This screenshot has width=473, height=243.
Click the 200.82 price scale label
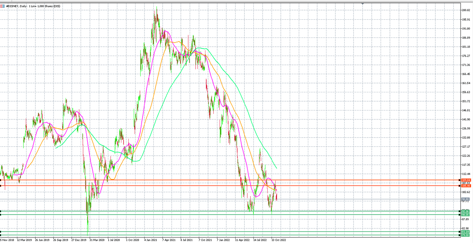coord(466,10)
